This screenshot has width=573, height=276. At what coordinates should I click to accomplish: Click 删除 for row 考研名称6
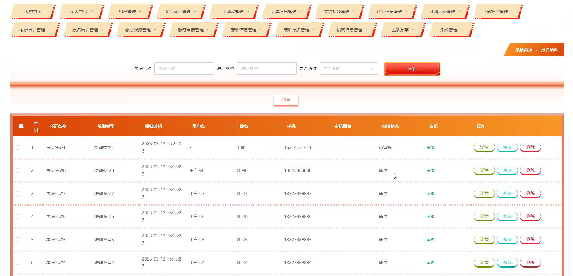(530, 217)
